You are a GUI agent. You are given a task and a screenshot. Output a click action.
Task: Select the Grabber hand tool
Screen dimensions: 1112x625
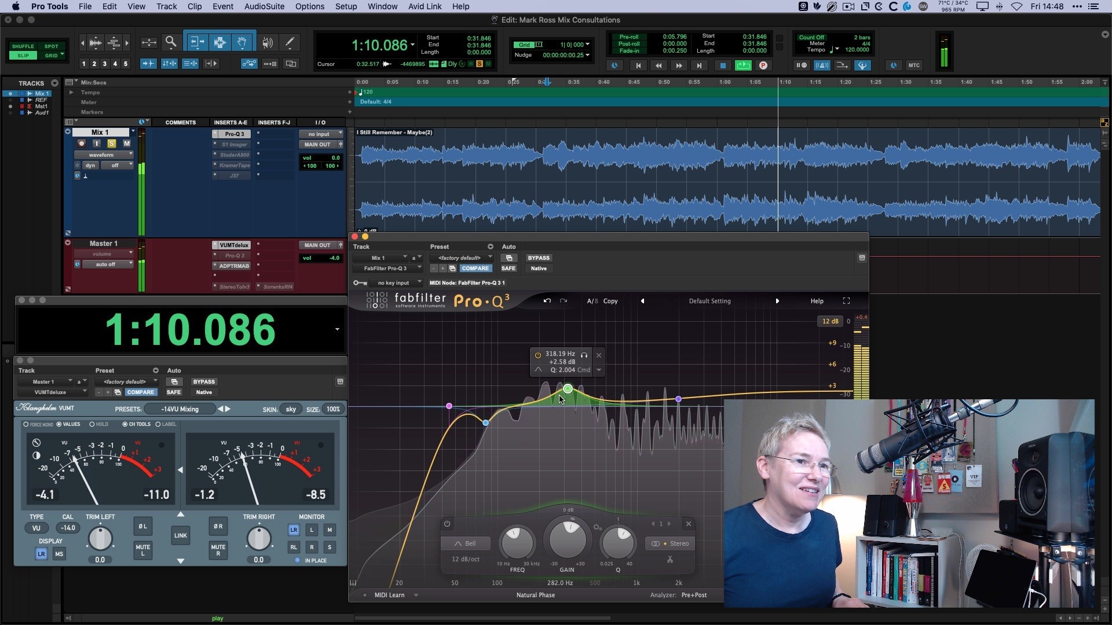point(242,42)
